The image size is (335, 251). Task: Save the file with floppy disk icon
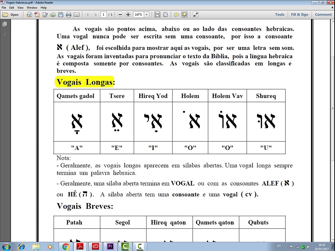point(61,15)
